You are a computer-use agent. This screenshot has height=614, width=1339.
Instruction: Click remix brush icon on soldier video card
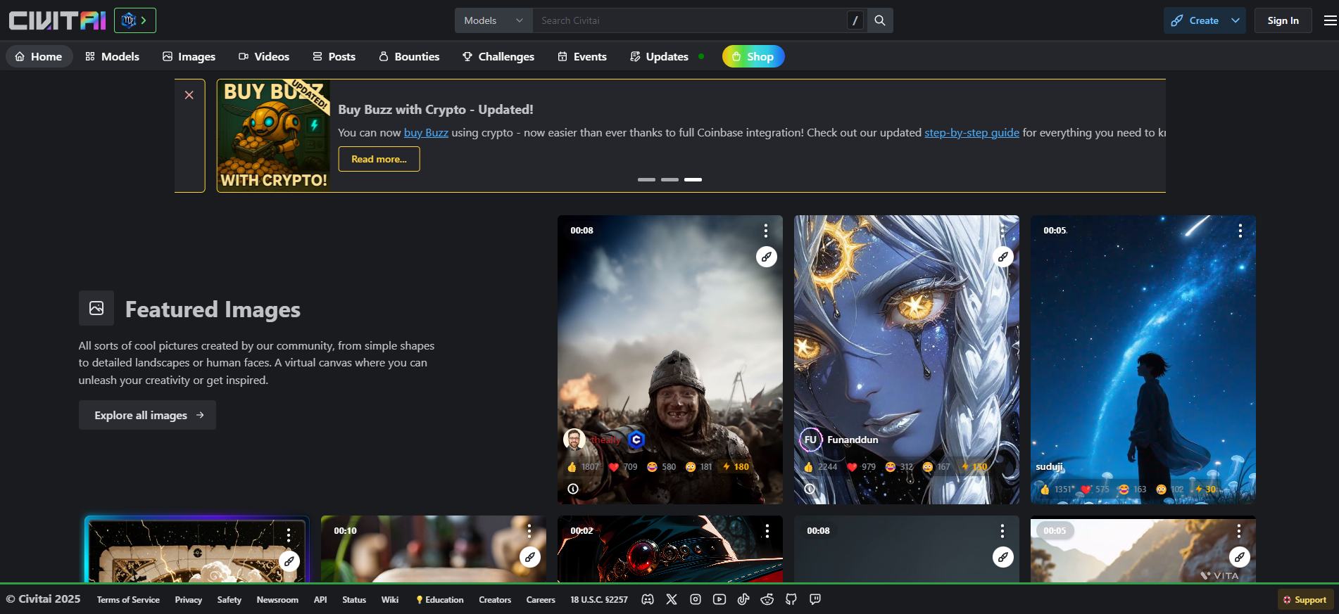pyautogui.click(x=767, y=257)
